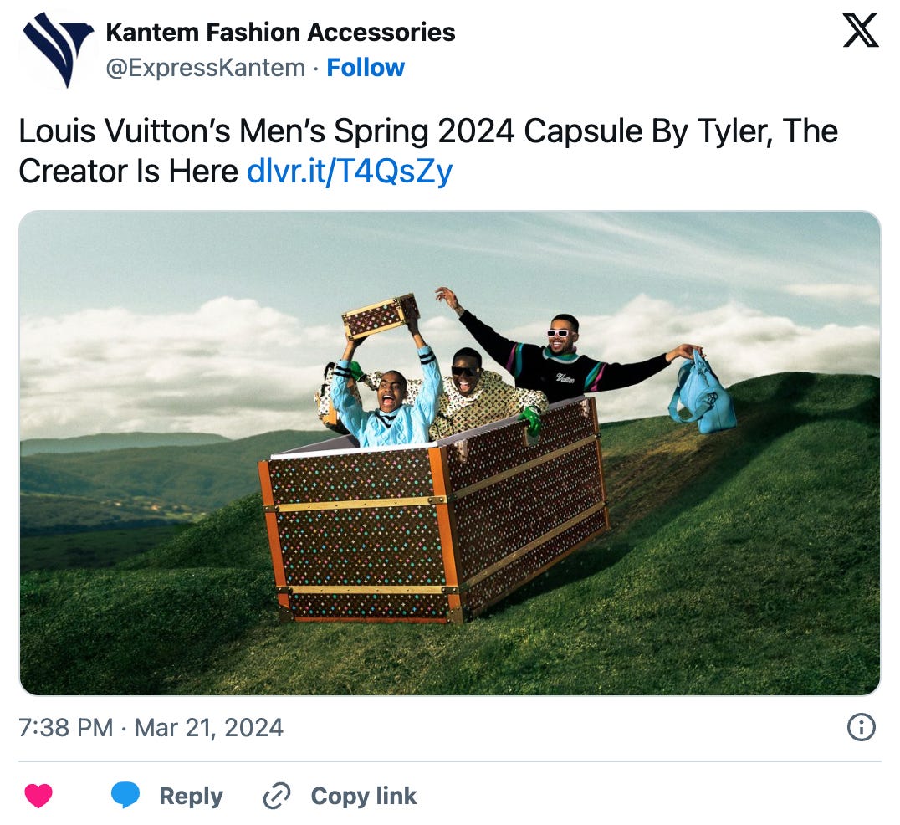This screenshot has width=900, height=825.
Task: Open the 7:38 PM tweet timestamp
Action: click(65, 727)
